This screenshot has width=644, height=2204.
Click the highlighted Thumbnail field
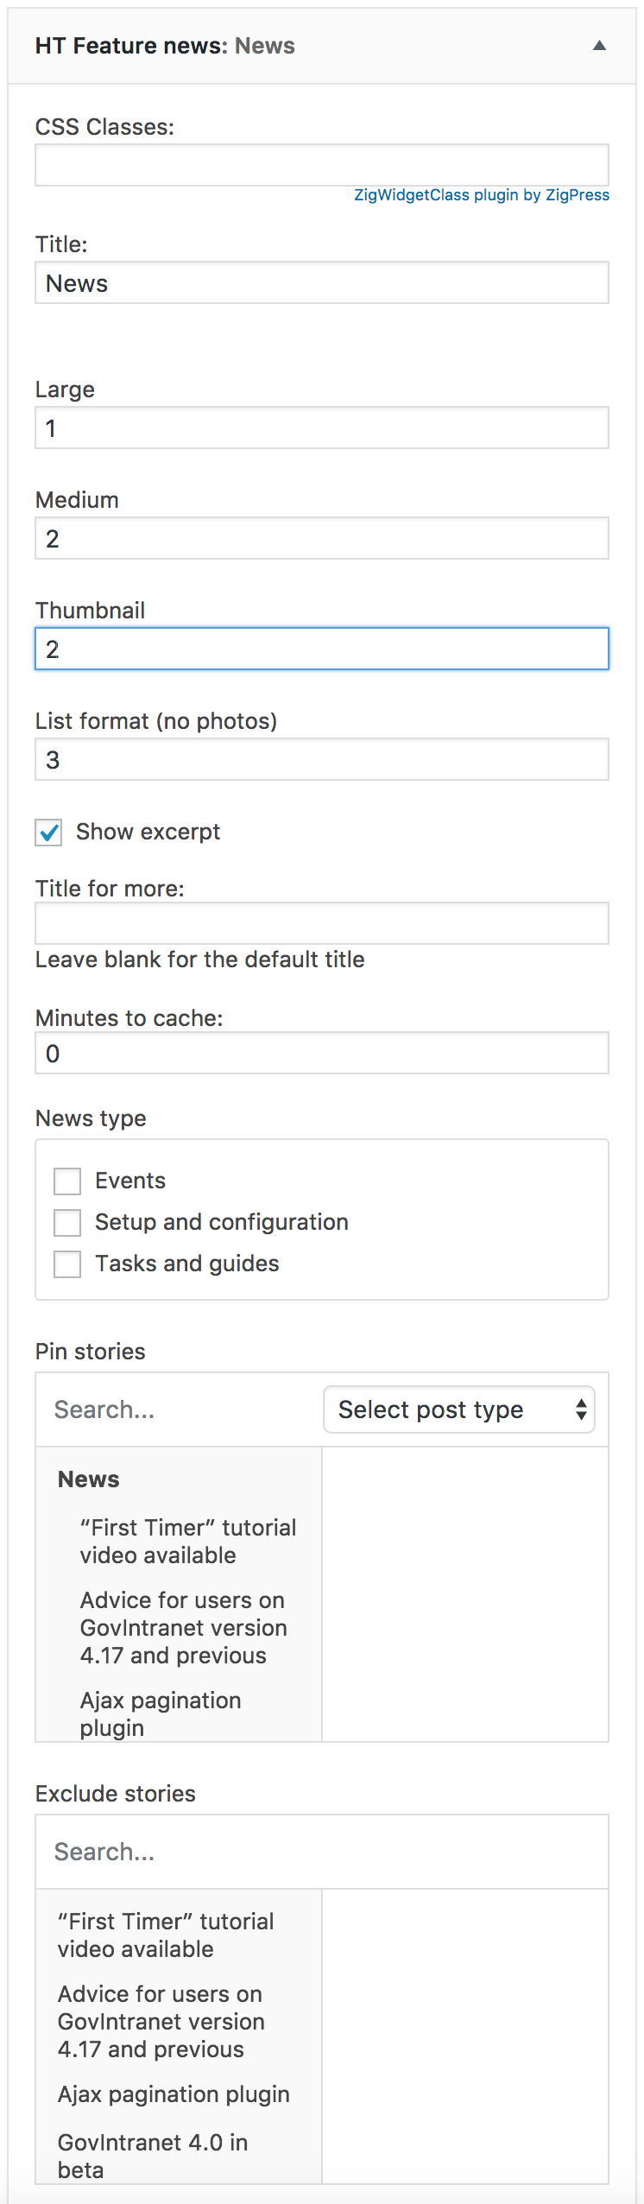(x=321, y=649)
